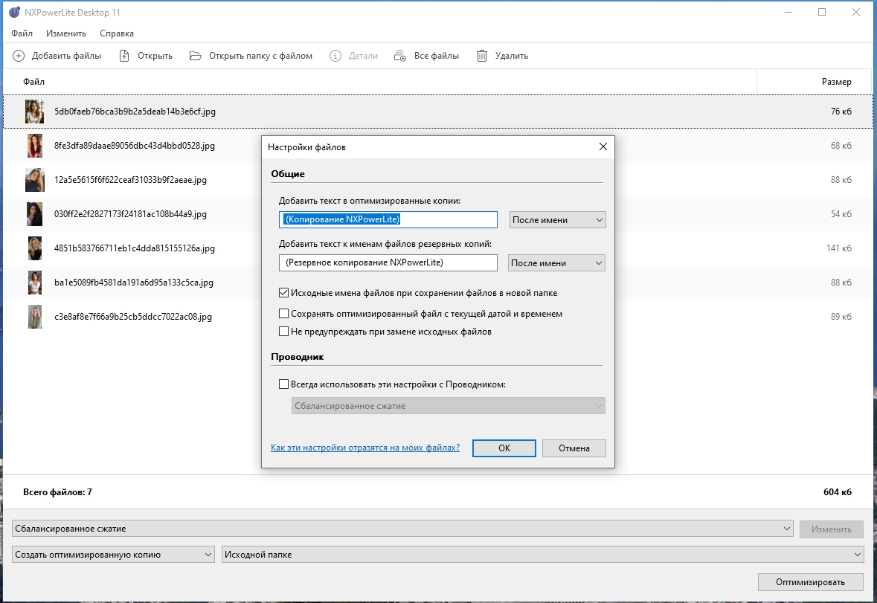Maximize the NXPowerLite window
The image size is (877, 603).
point(822,13)
